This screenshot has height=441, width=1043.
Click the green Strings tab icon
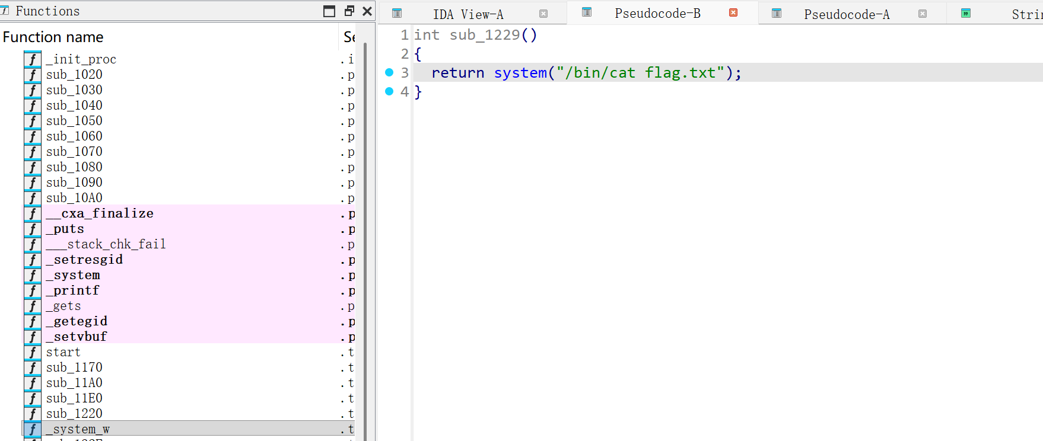click(966, 13)
